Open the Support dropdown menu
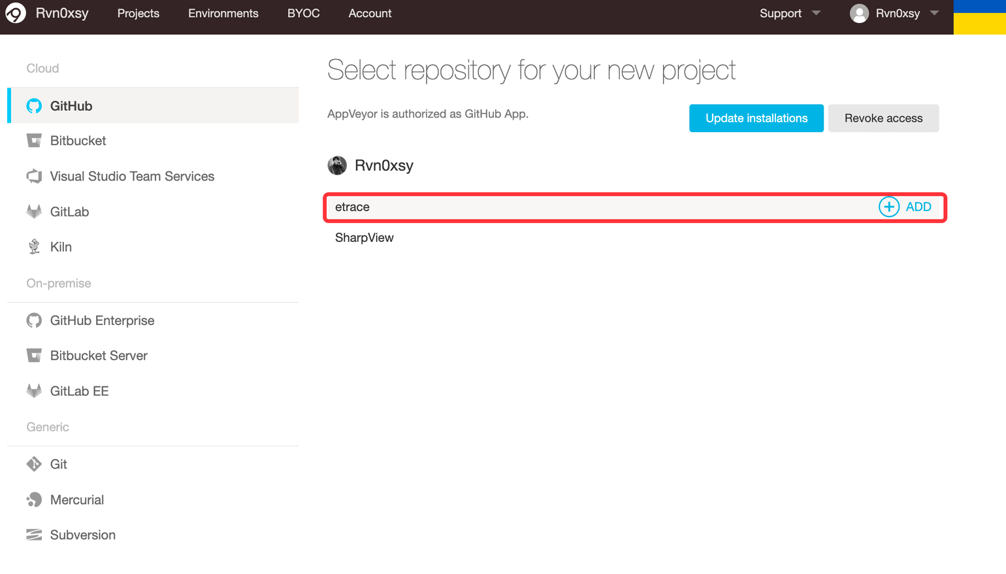The height and width of the screenshot is (574, 1006). tap(789, 13)
